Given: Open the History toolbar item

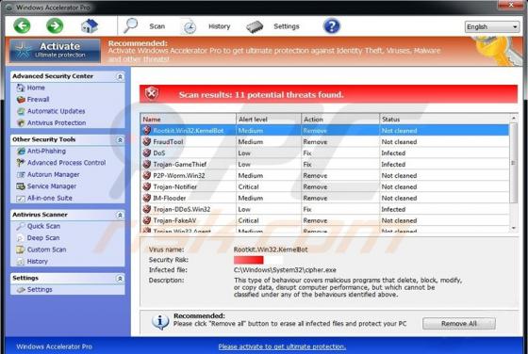Looking at the screenshot, I should (x=219, y=26).
